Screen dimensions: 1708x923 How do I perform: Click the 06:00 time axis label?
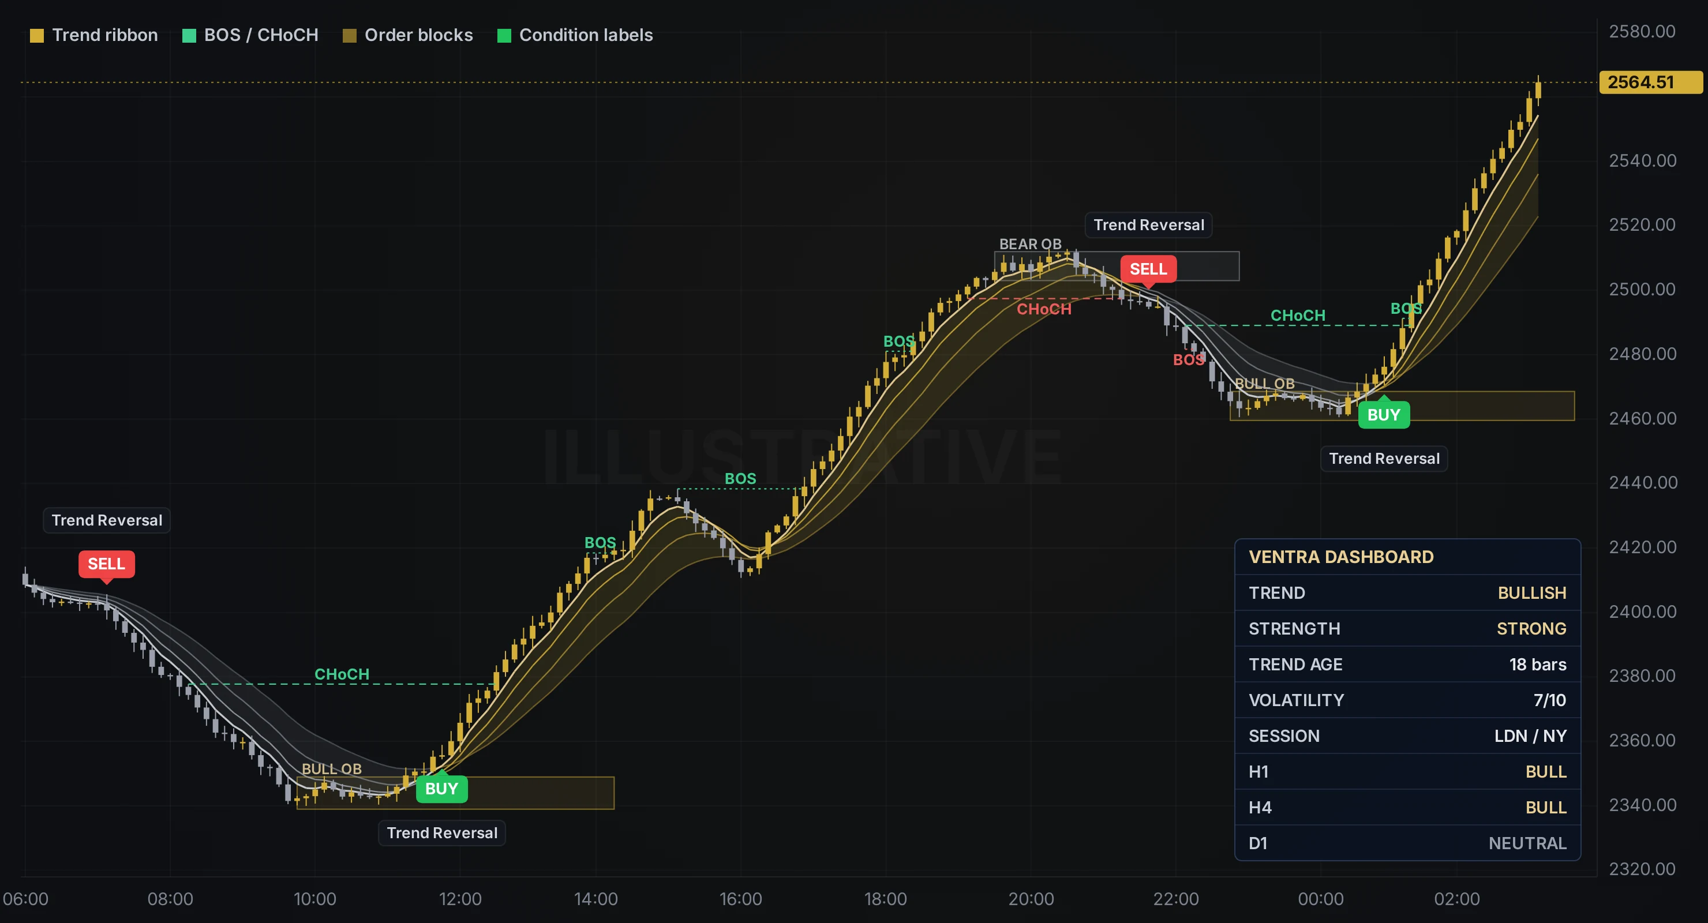click(x=26, y=899)
